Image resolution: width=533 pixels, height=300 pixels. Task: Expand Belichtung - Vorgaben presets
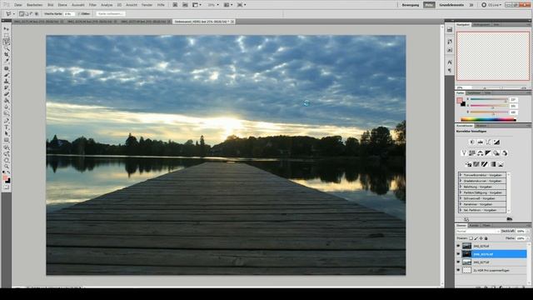coord(461,187)
